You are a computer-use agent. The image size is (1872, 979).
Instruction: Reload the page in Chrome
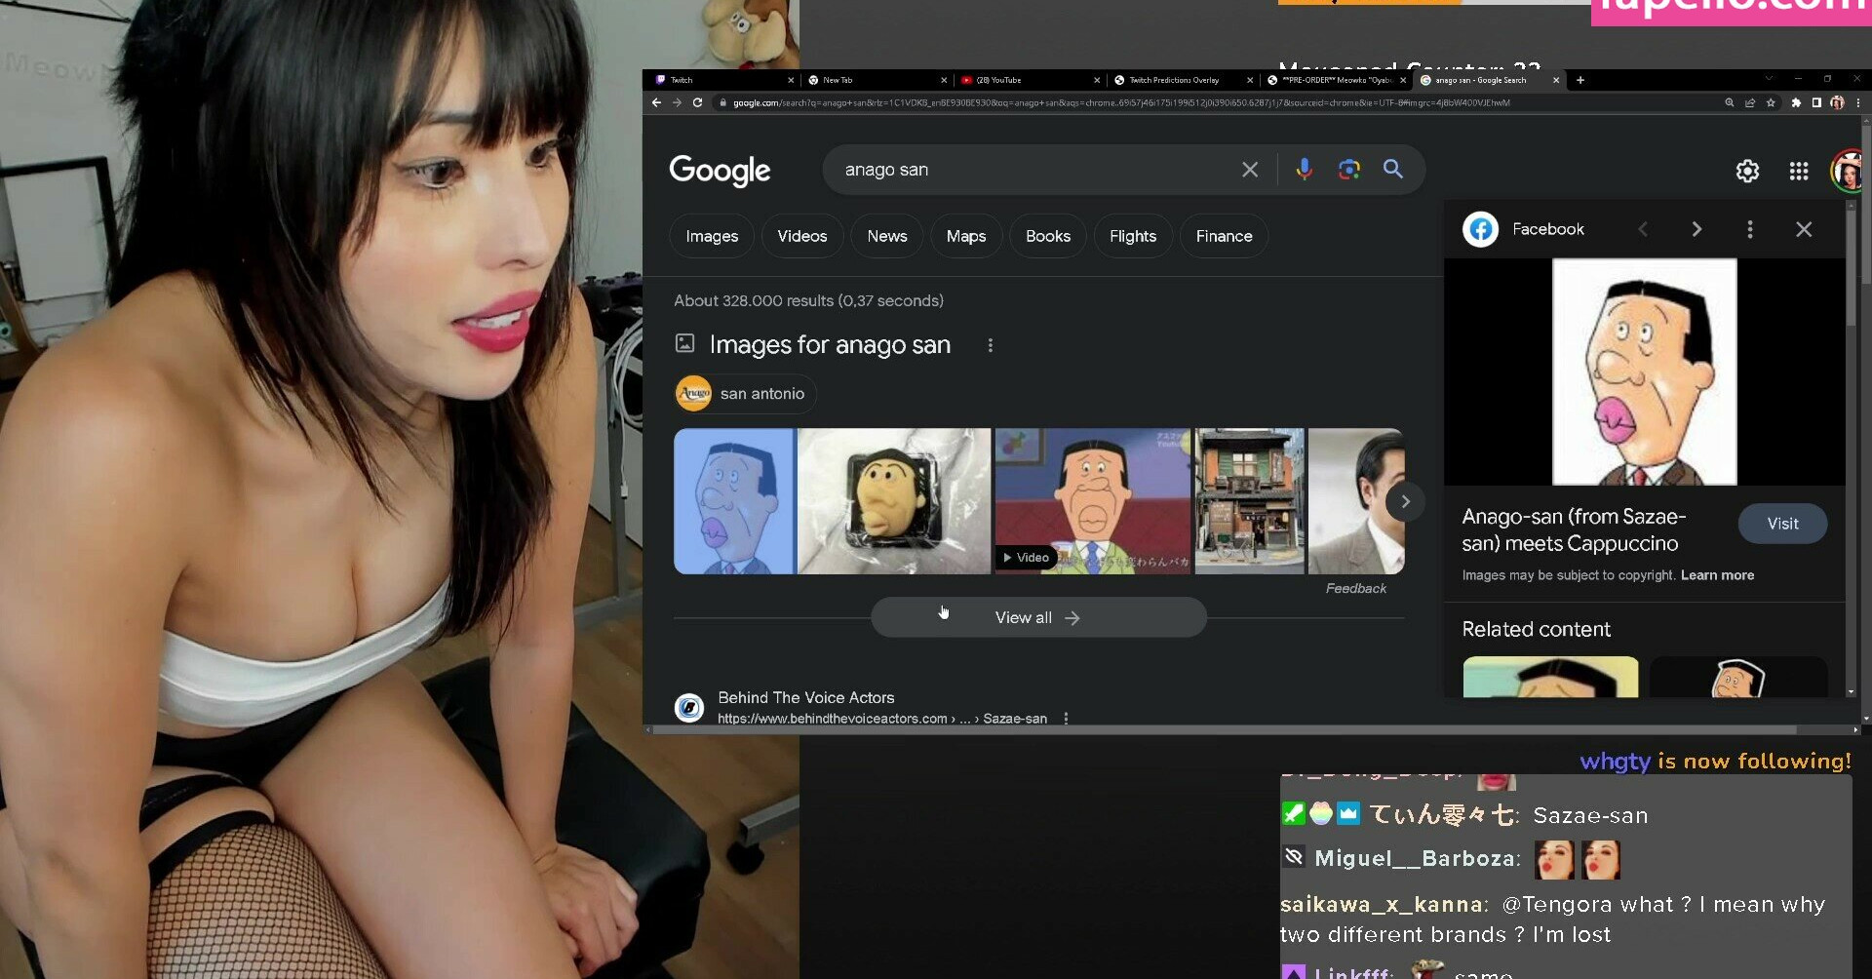[697, 102]
